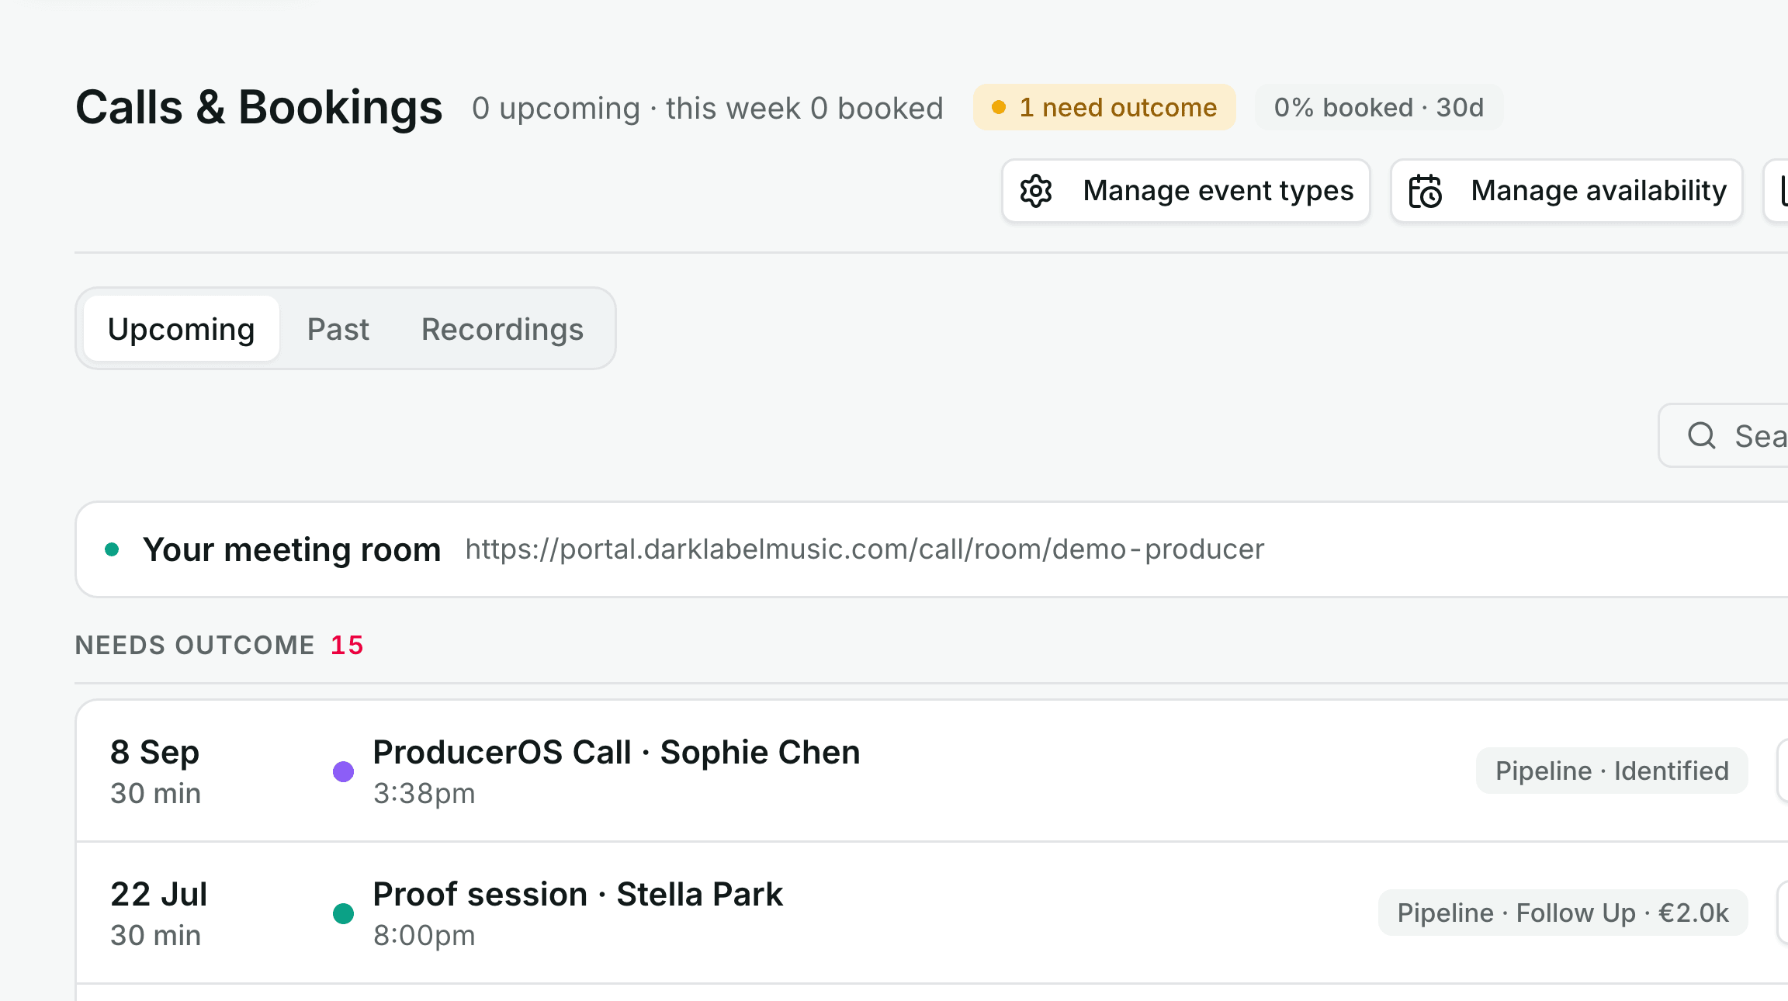Click the Your meeting room label
1788x1001 pixels.
pos(292,549)
